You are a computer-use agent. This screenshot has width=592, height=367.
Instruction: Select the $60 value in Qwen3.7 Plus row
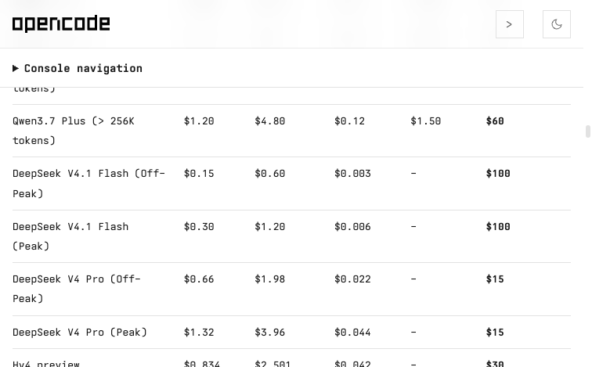[495, 121]
